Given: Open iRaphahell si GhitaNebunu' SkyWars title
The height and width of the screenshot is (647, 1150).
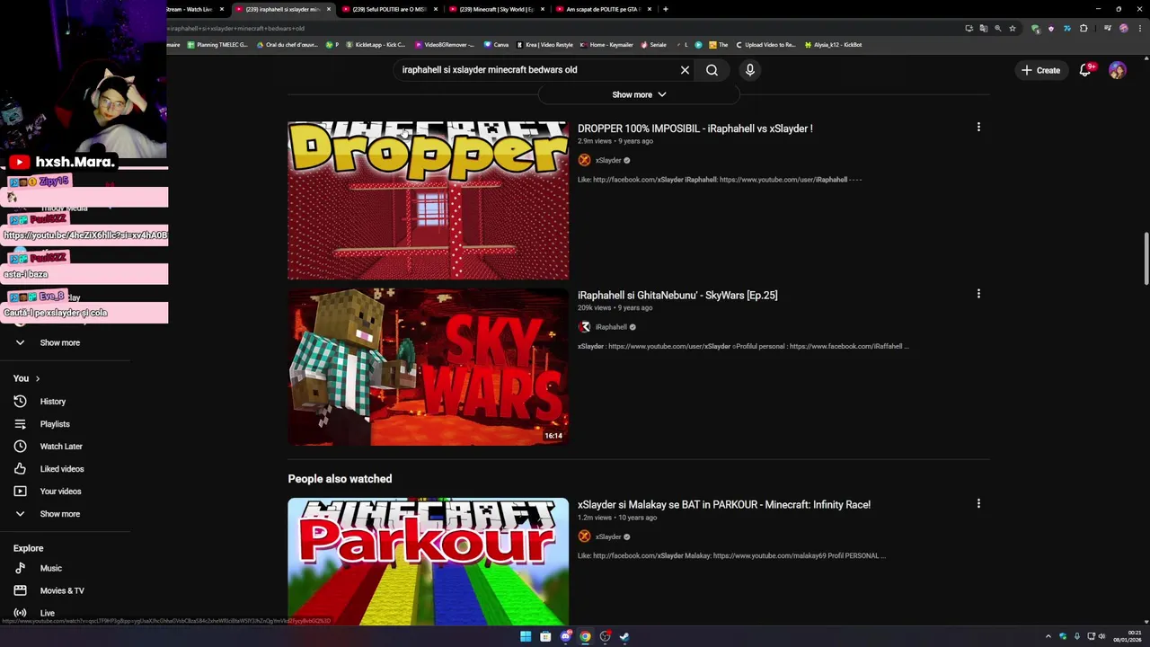Looking at the screenshot, I should tap(677, 295).
